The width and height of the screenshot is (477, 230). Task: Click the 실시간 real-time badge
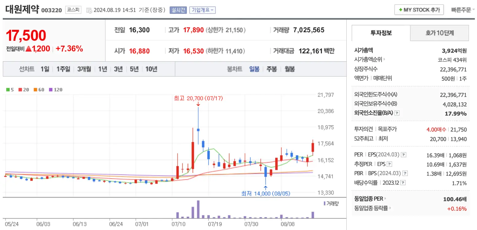tap(178, 10)
